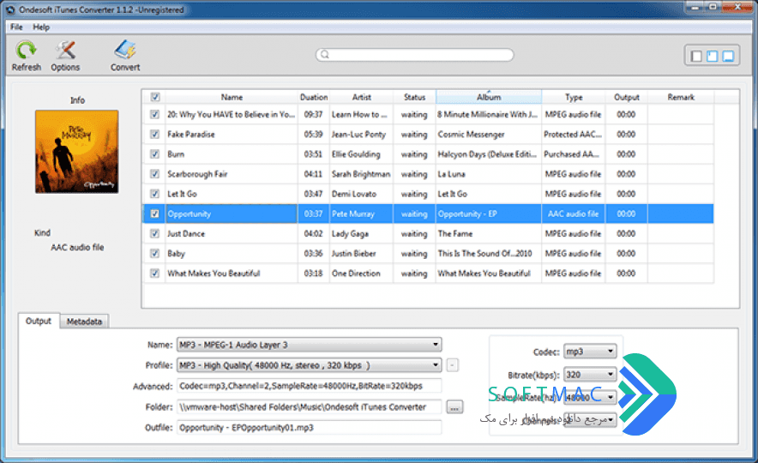Click the folder browse '...' button
The width and height of the screenshot is (758, 463).
tap(454, 407)
